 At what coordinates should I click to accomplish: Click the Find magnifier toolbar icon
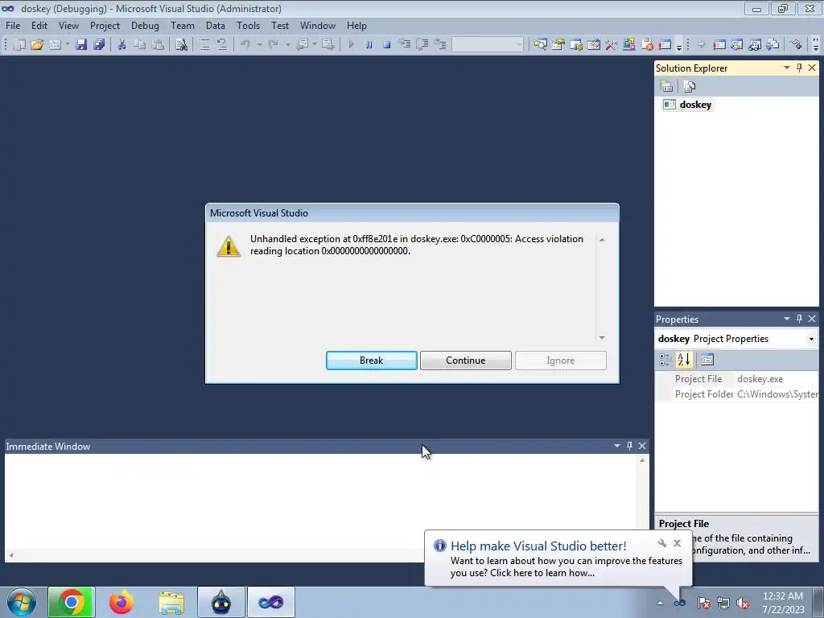coord(540,45)
